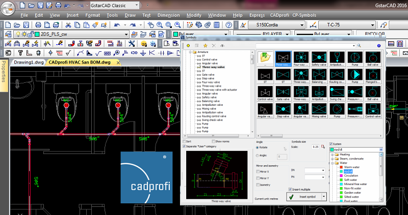Screen dimensions: 408x215
Task: Expand the Steam, condensate folder
Action: (x=333, y=159)
